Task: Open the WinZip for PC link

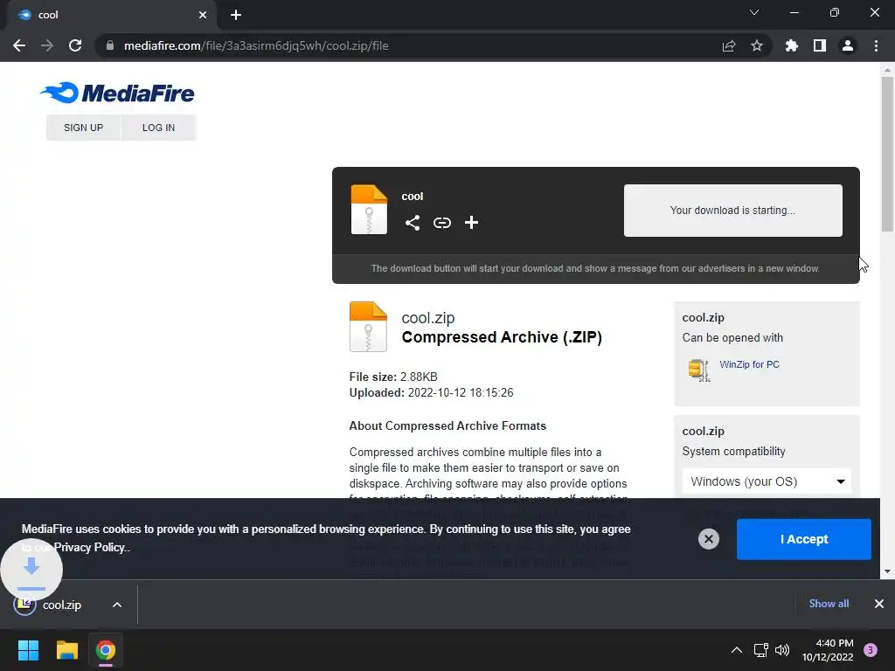Action: (749, 364)
